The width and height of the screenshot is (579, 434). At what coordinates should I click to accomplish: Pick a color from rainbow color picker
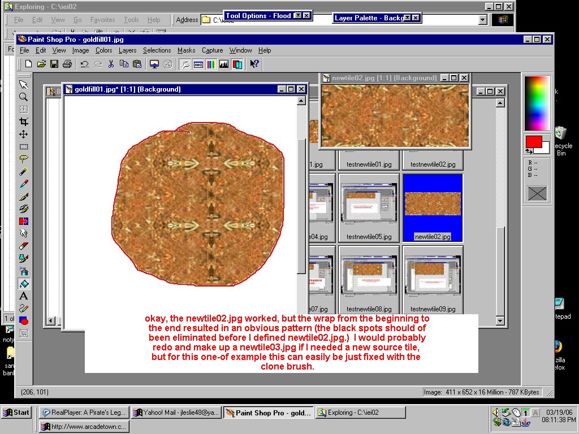point(537,103)
